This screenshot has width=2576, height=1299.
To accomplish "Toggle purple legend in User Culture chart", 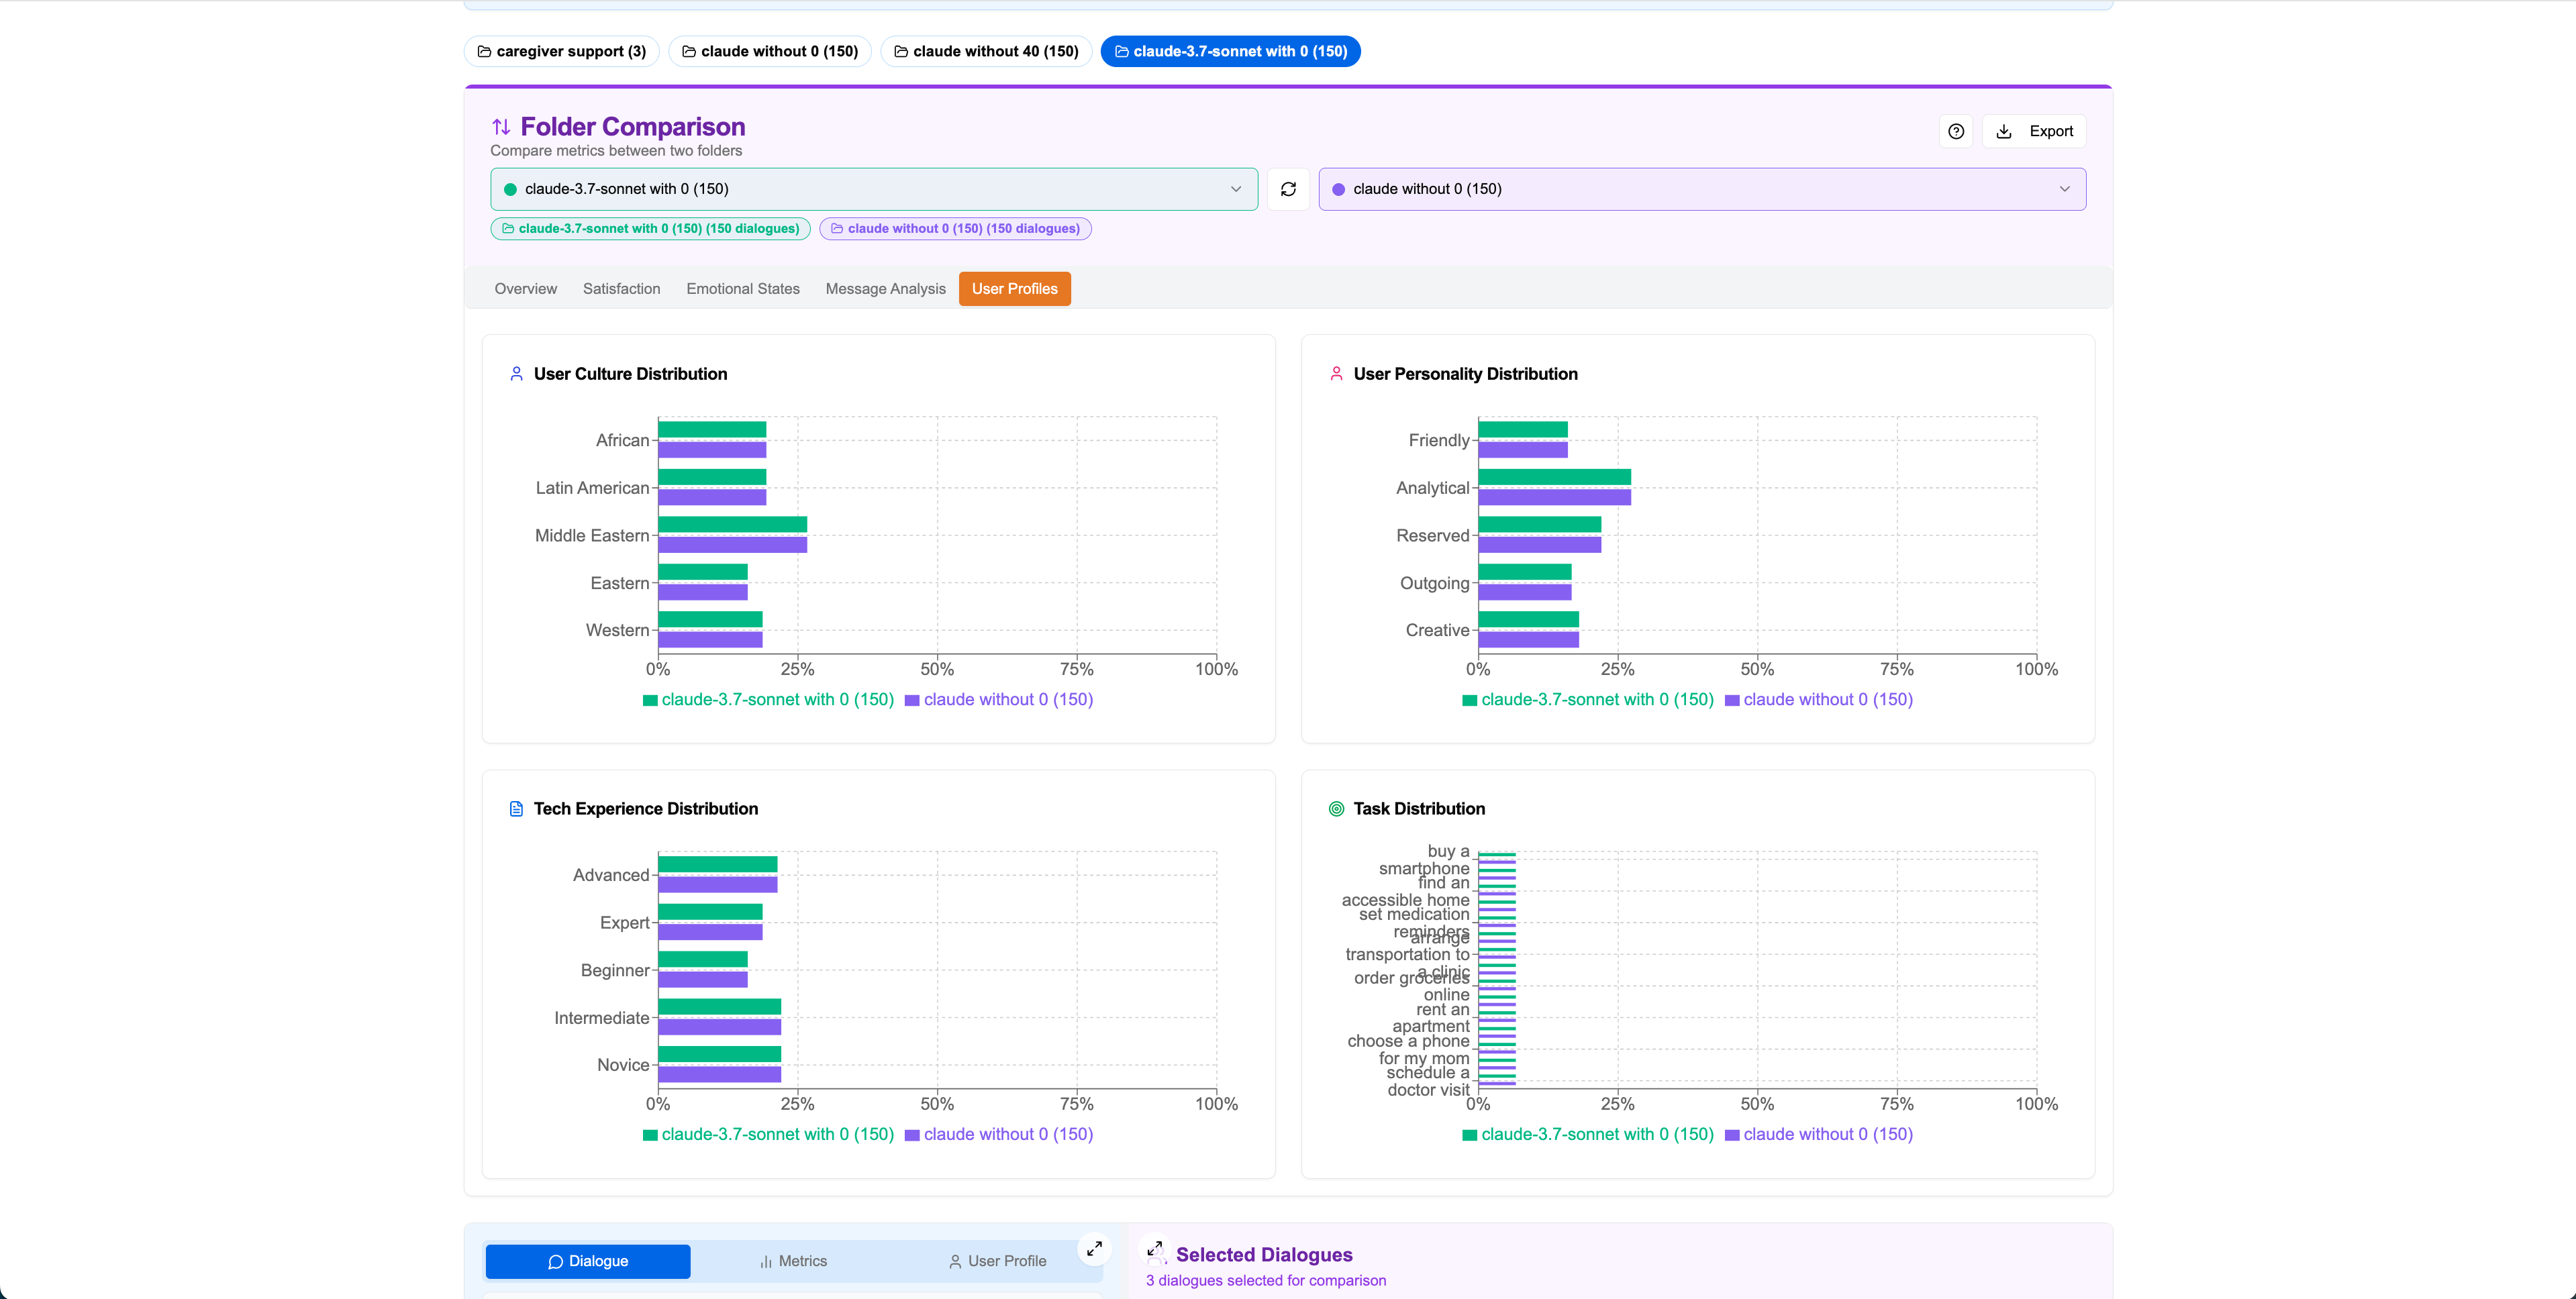I will point(999,700).
